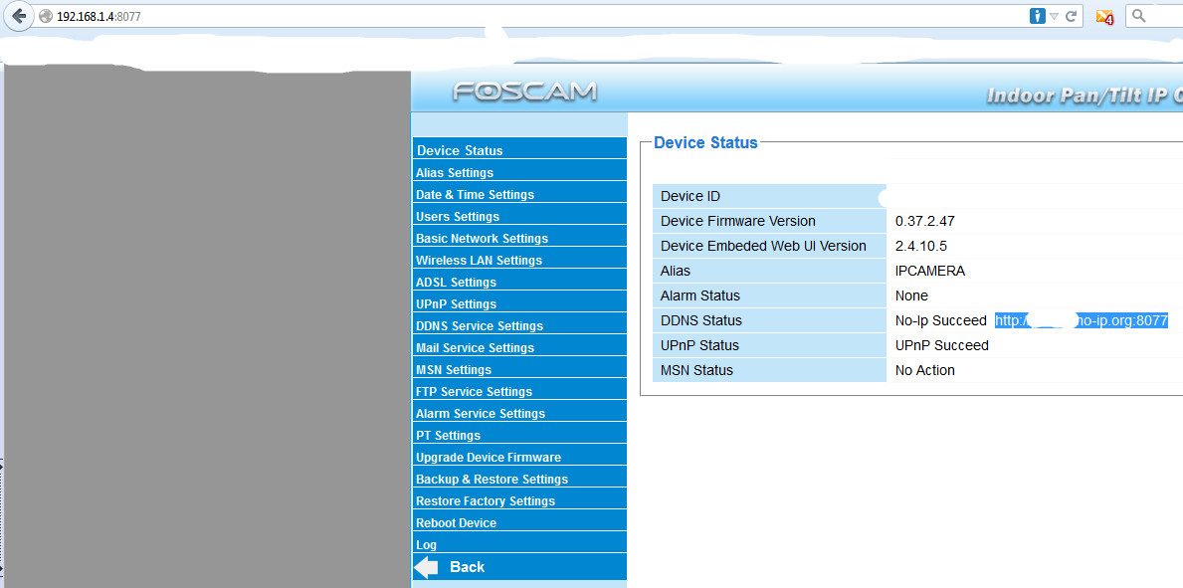The height and width of the screenshot is (588, 1183).
Task: Click the globe site identity icon
Action: coord(45,17)
